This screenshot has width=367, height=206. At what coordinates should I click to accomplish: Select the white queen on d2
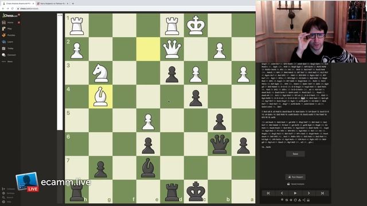[172, 49]
